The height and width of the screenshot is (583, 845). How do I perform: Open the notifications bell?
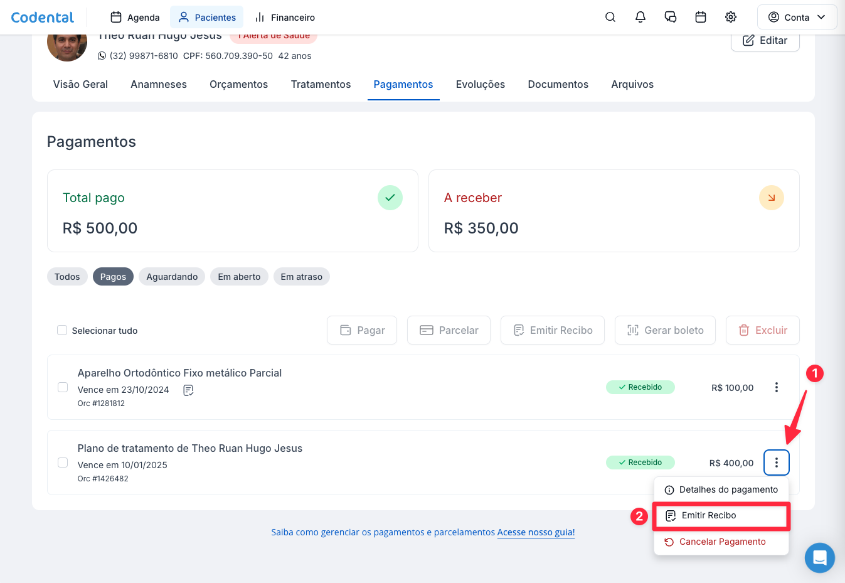[640, 17]
